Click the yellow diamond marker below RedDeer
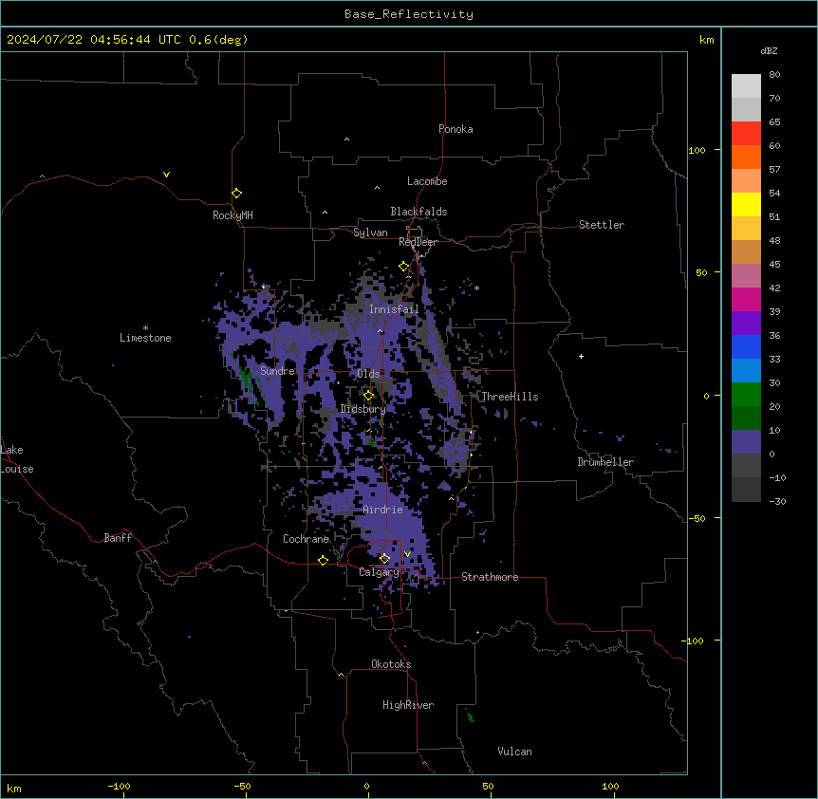 click(x=404, y=267)
